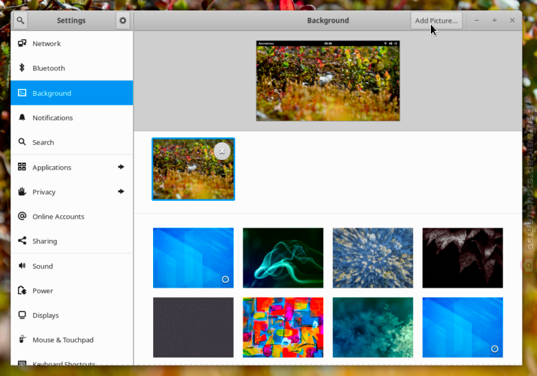Click the Add Picture... button
Image resolution: width=537 pixels, height=376 pixels.
coord(436,21)
